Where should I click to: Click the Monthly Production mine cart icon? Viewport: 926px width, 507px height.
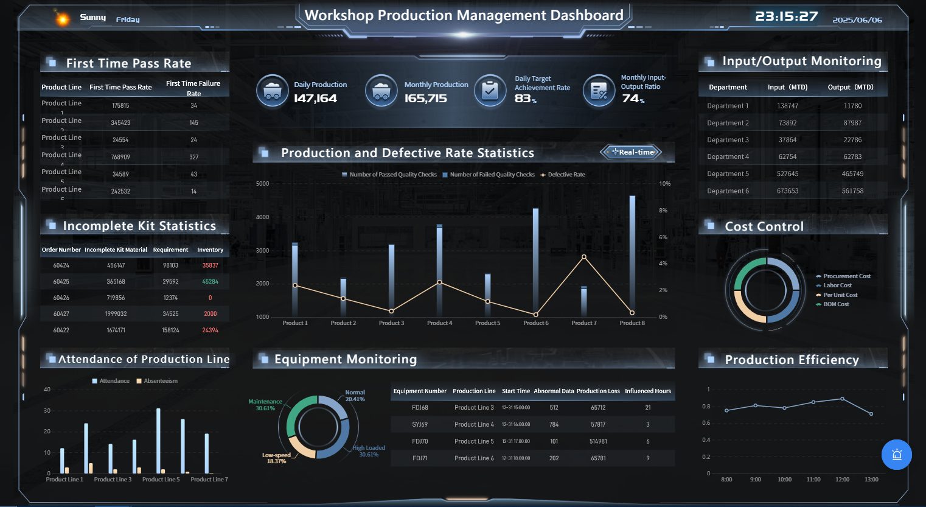coord(381,91)
